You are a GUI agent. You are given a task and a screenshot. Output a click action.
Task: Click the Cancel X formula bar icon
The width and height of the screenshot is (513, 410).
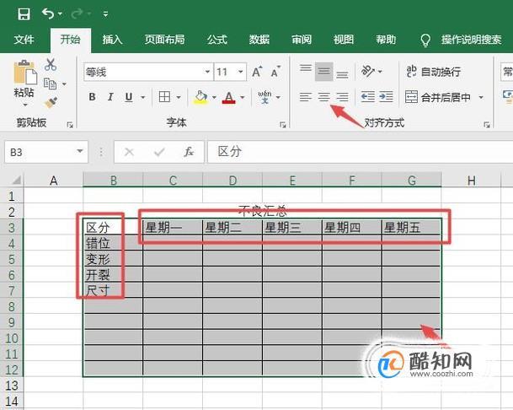(129, 152)
